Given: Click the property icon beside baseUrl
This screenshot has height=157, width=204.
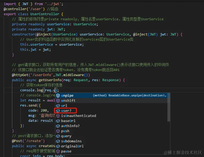Looking at the screenshot, I should tap(58, 121).
